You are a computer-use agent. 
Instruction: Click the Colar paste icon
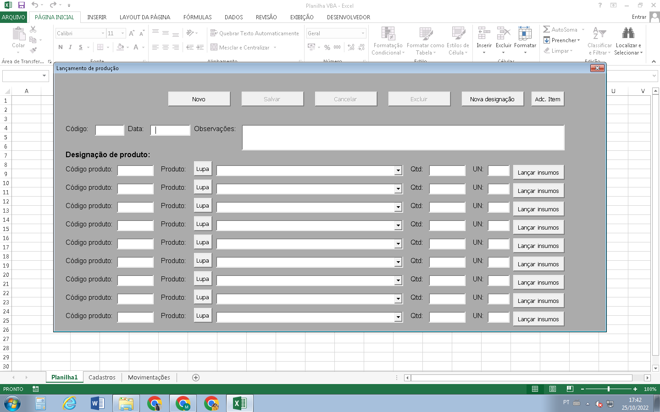pyautogui.click(x=18, y=34)
